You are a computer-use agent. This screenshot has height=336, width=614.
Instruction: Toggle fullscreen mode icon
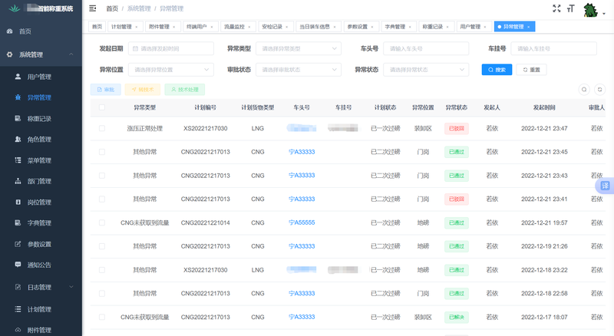pyautogui.click(x=556, y=8)
